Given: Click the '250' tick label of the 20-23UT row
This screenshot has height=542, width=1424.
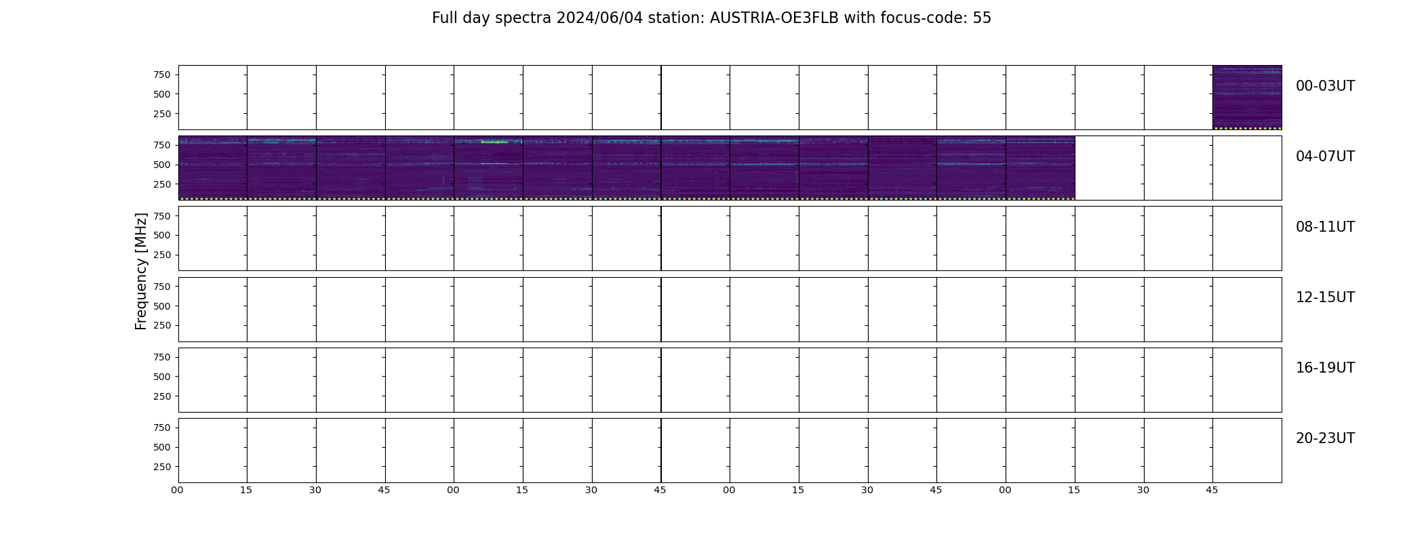Looking at the screenshot, I should (162, 467).
